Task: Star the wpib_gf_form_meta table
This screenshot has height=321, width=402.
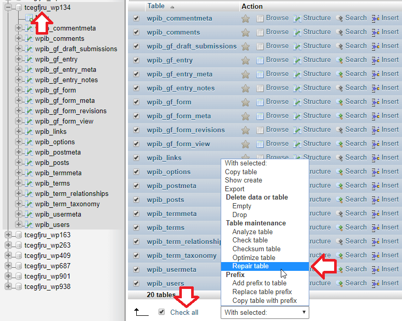Action: tap(246, 116)
